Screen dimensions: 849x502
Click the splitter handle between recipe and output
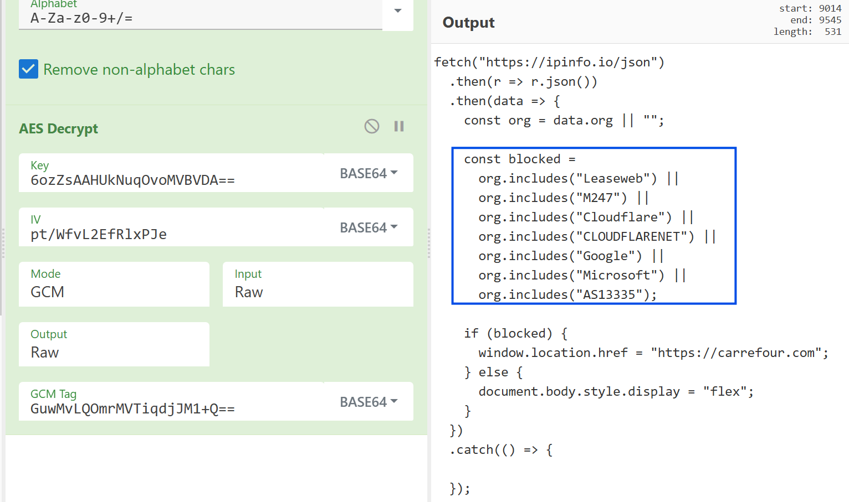pos(429,244)
